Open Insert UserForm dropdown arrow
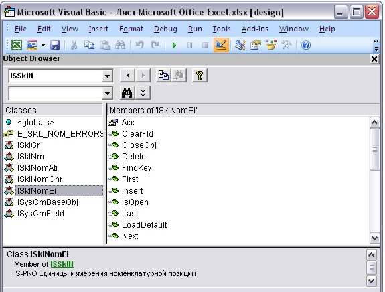Viewport: 385px width, 292px height. [x=44, y=45]
